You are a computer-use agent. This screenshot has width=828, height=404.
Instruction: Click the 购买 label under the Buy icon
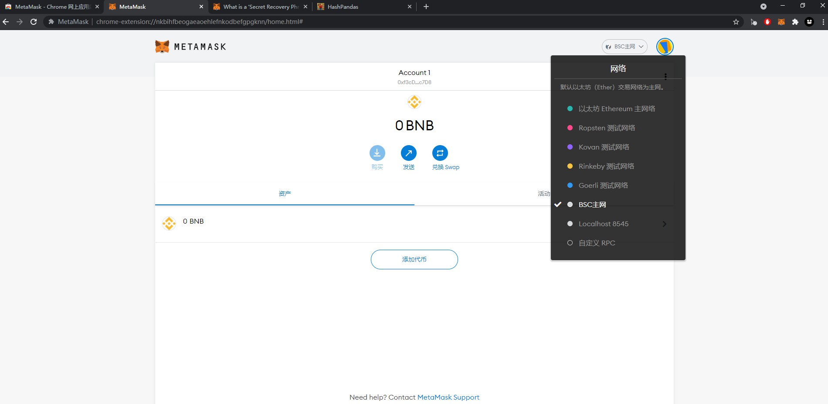click(x=377, y=167)
